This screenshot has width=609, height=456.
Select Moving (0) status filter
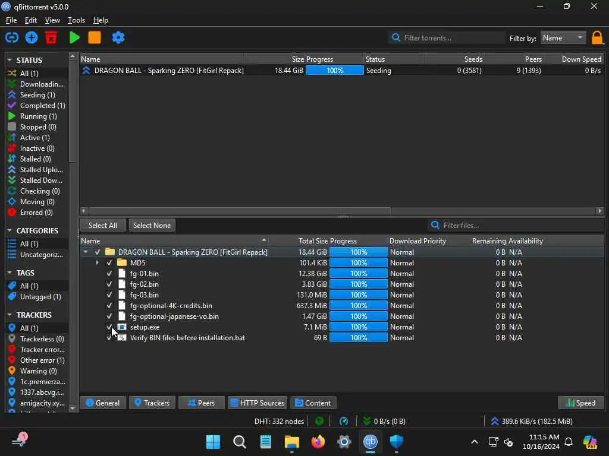coord(37,202)
